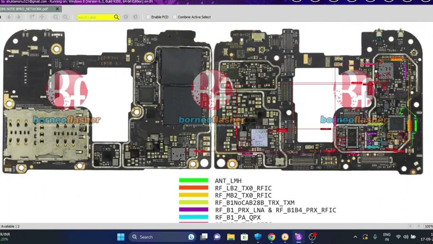This screenshot has width=433, height=244.
Task: Open the ENG IN language switcher
Action: (387, 237)
